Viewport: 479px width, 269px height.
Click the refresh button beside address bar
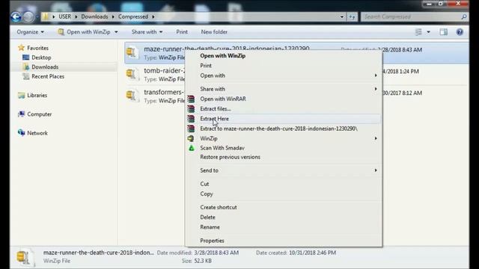pos(352,16)
